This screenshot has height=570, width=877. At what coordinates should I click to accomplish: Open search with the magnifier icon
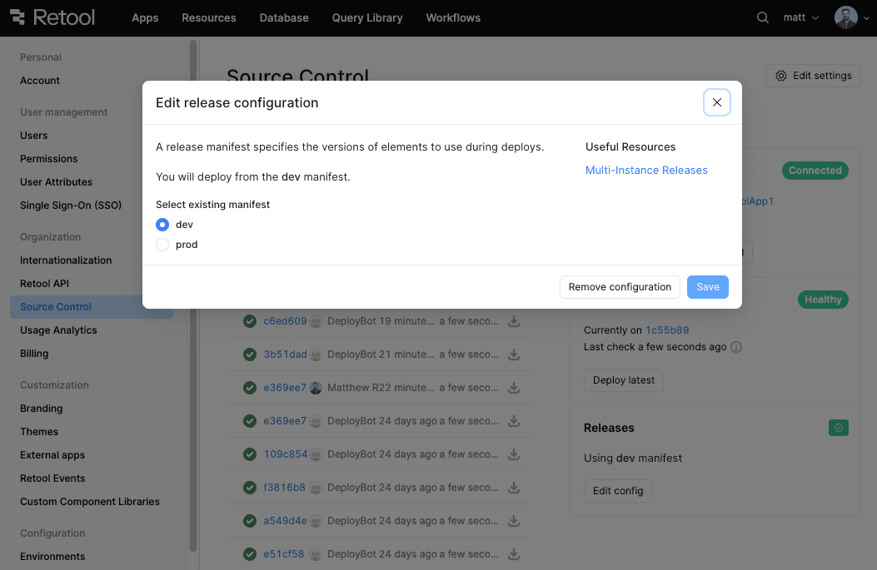point(762,17)
